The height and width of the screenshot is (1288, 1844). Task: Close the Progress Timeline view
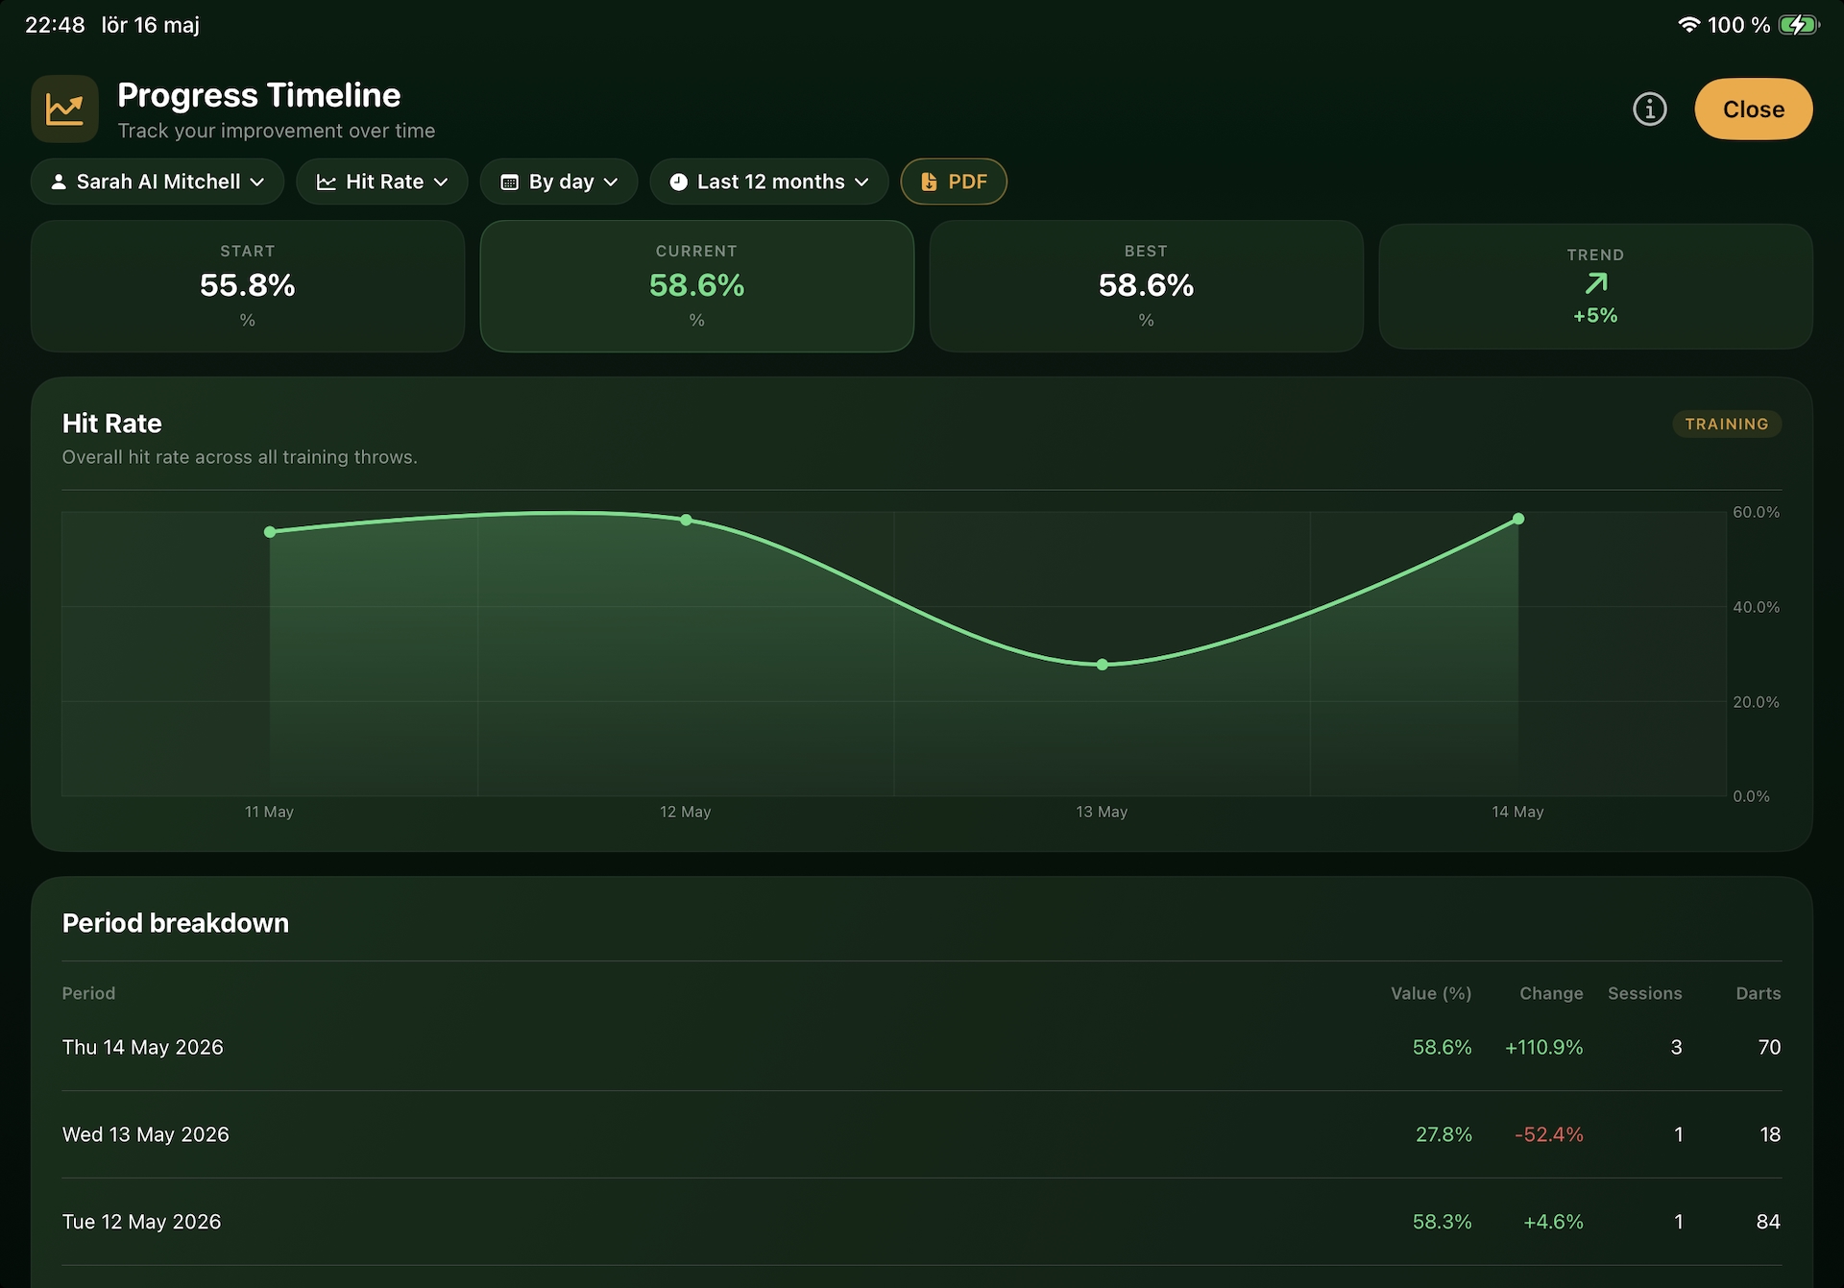[1753, 109]
